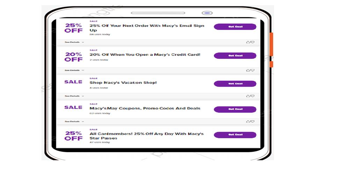The height and width of the screenshot is (174, 358).
Task: Open See Details for May Coupons deal
Action: pos(74,121)
